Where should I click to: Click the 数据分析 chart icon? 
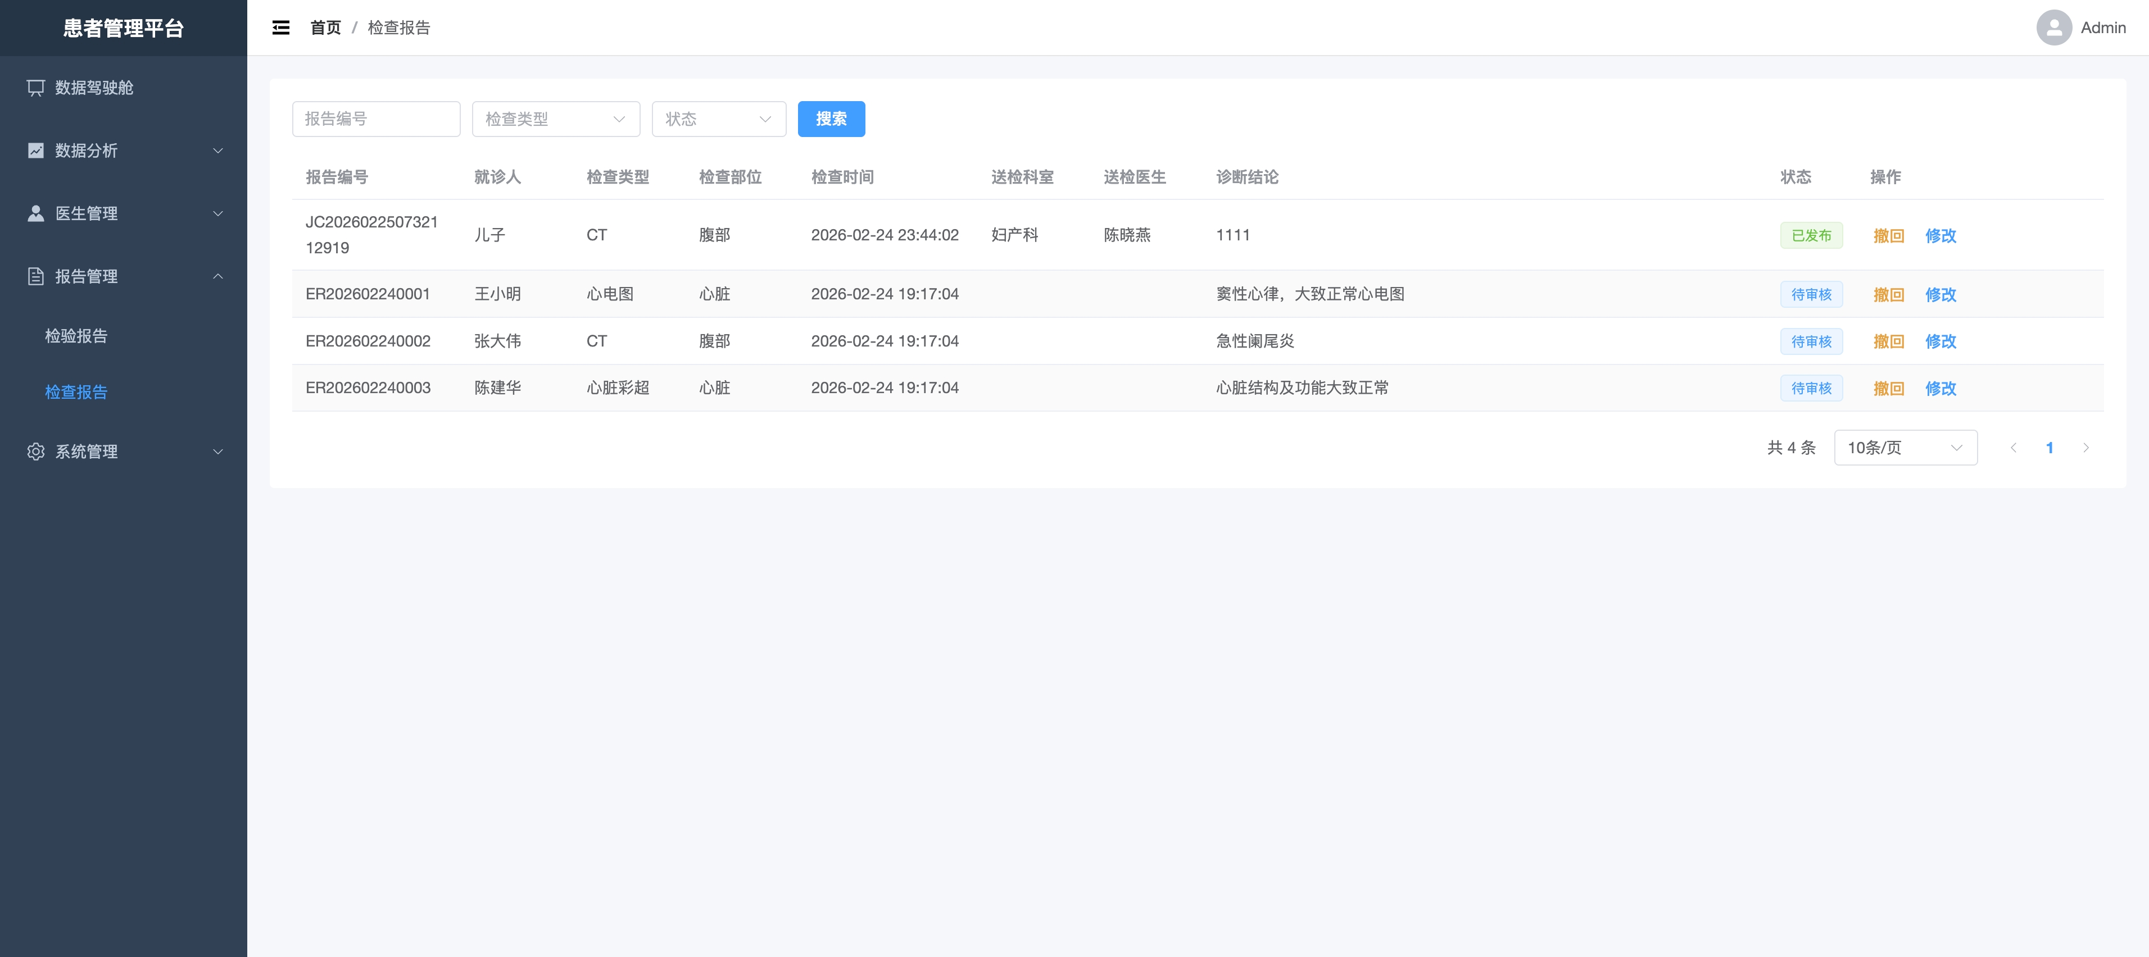[x=36, y=151]
